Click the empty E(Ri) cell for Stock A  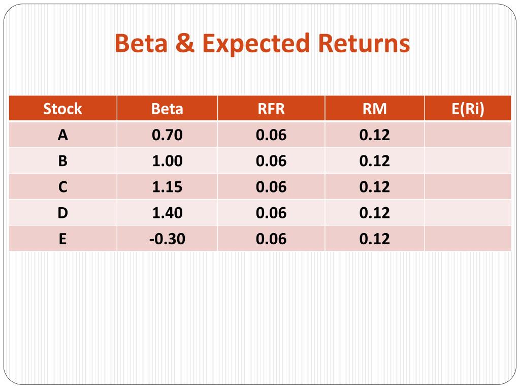point(468,135)
